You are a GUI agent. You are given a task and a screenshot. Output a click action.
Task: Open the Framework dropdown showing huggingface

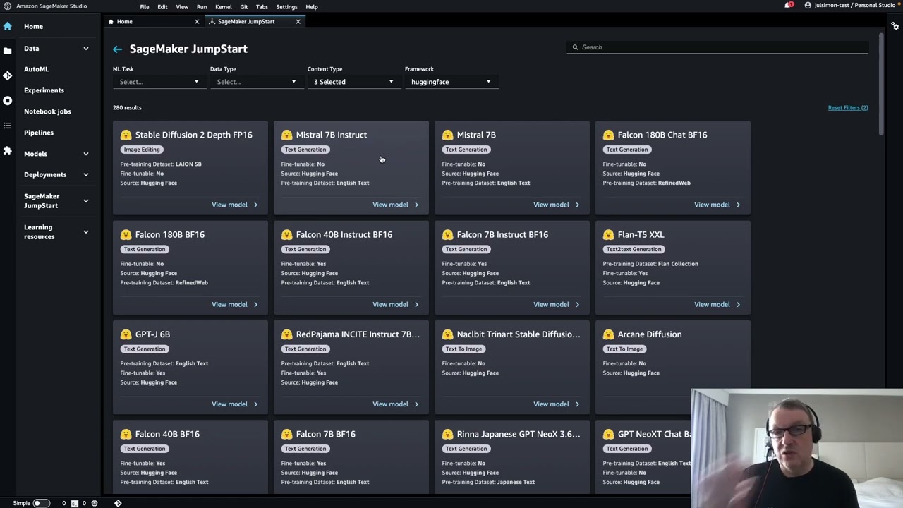point(449,82)
